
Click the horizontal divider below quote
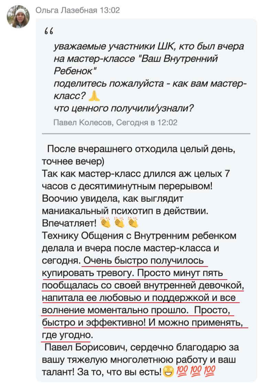[x=146, y=134]
